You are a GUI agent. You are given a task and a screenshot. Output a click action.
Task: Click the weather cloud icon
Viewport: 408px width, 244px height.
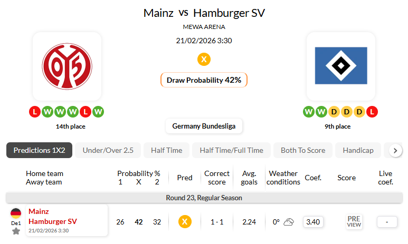(289, 222)
